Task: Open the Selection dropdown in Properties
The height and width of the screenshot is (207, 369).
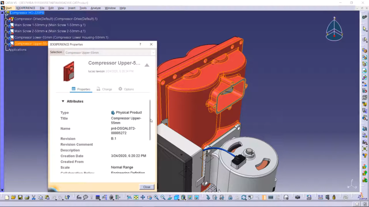Action: point(153,52)
